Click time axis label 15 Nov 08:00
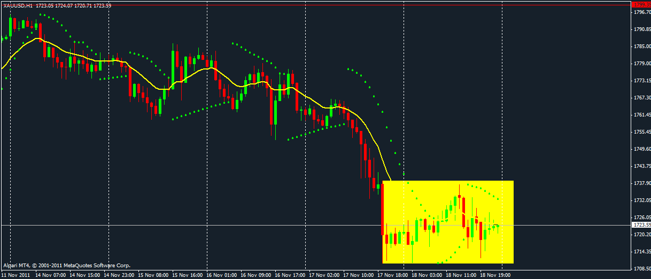Image resolution: width=651 pixels, height=279 pixels. 153,275
